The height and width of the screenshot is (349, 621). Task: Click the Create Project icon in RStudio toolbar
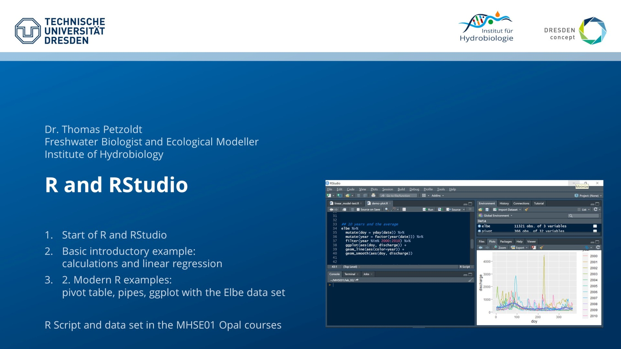[340, 196]
